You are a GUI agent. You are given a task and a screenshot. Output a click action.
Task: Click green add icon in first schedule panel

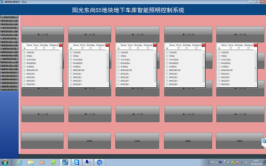pos(24,48)
